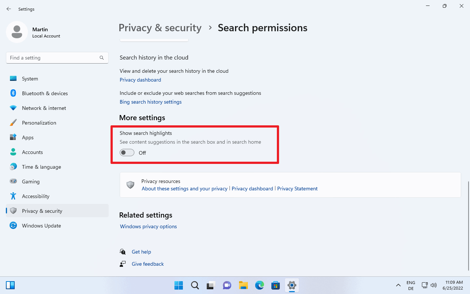Click the System monitor icon in the sidebar
470x294 pixels.
[x=13, y=79]
